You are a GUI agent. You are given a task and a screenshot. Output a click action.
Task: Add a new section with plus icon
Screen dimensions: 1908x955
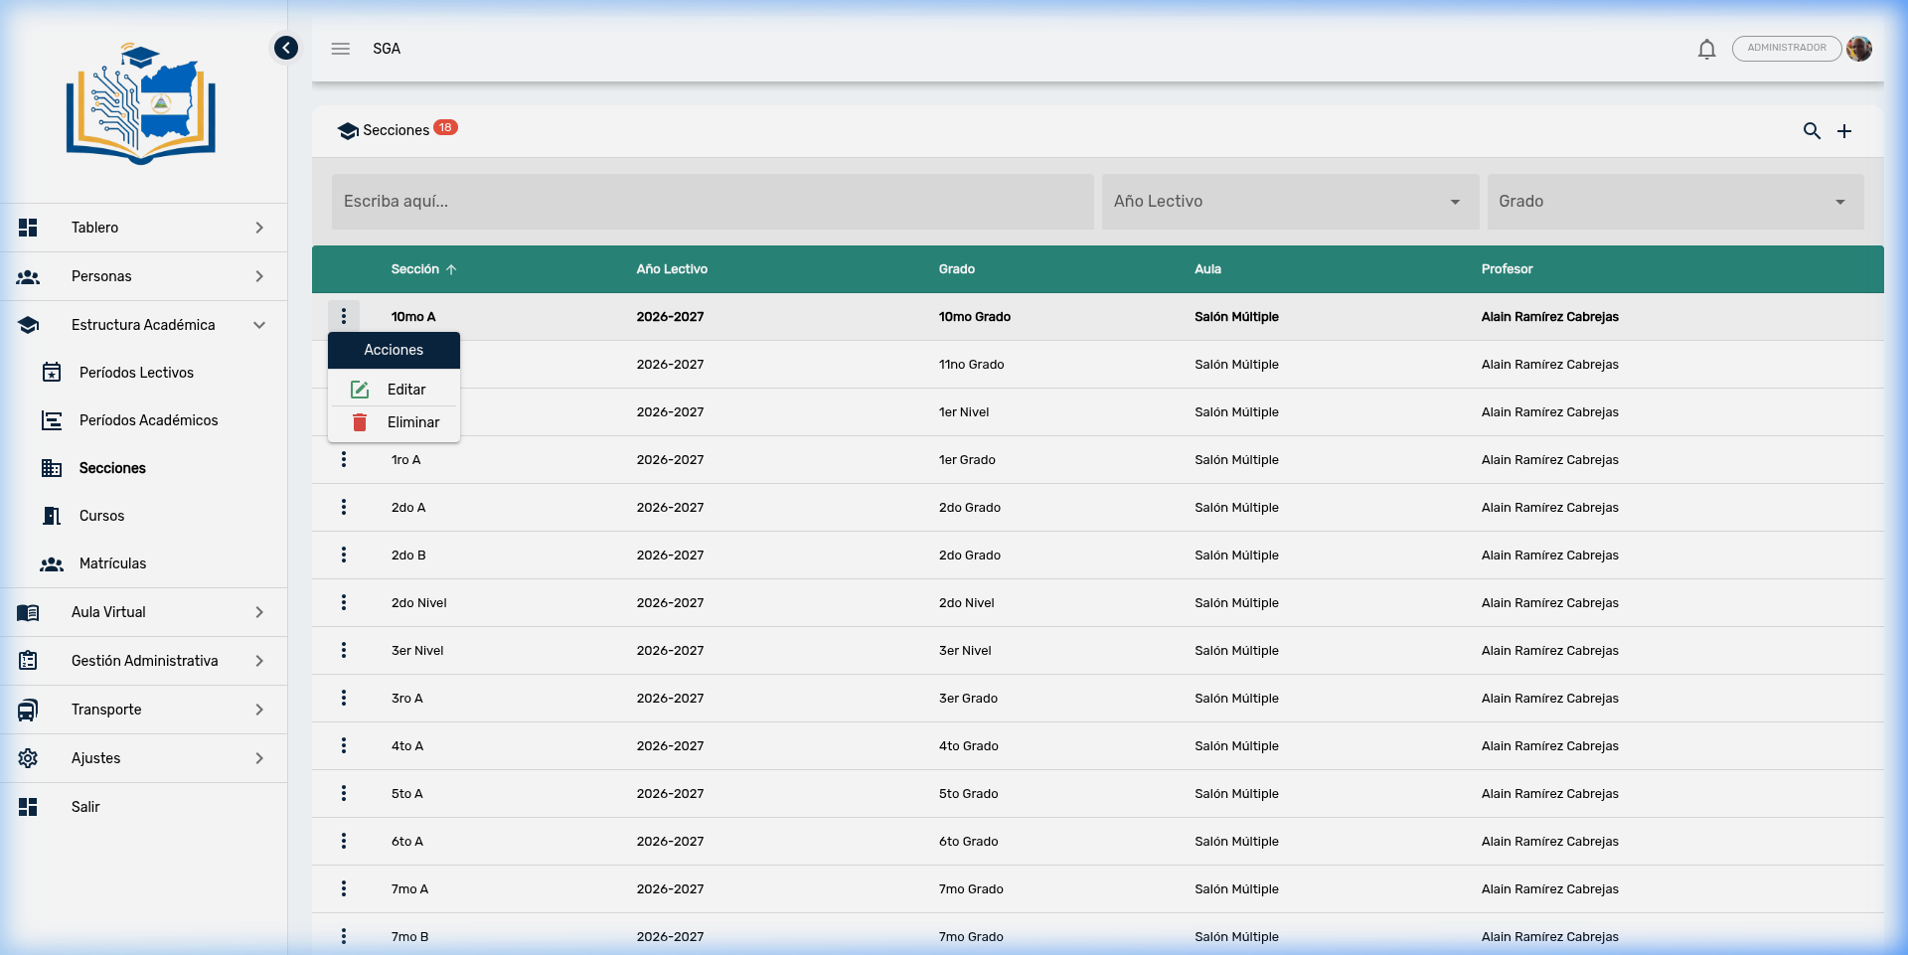[1844, 131]
